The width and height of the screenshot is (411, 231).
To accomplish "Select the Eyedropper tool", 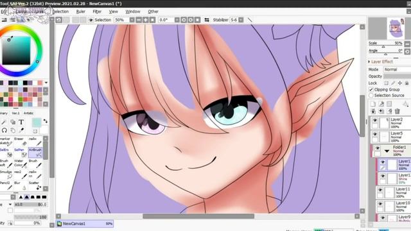I will pyautogui.click(x=21, y=130).
